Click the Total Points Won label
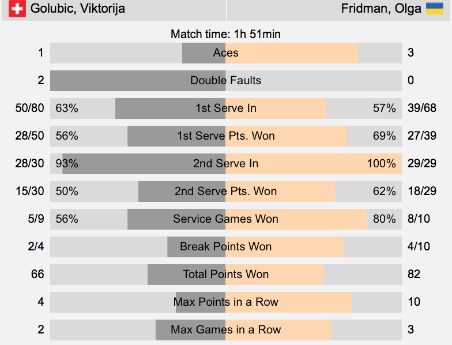452x345 pixels. tap(225, 275)
